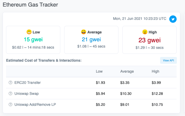Select the Low gas price card
Image resolution: width=185 pixels, height=116 pixels.
[x=33, y=40]
